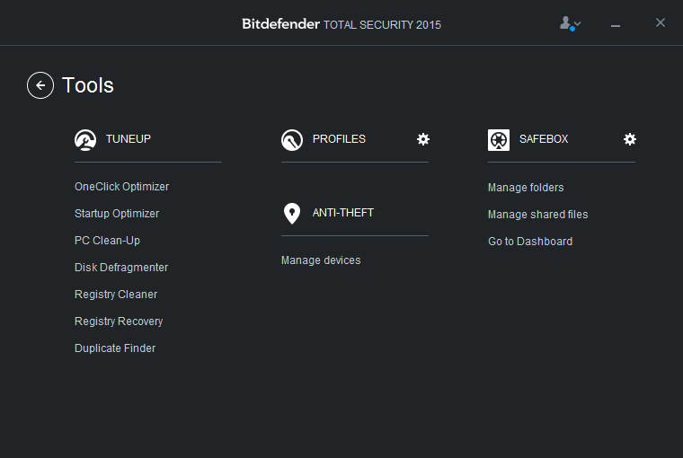
Task: Click the Anti-Theft location pin icon
Action: (291, 213)
